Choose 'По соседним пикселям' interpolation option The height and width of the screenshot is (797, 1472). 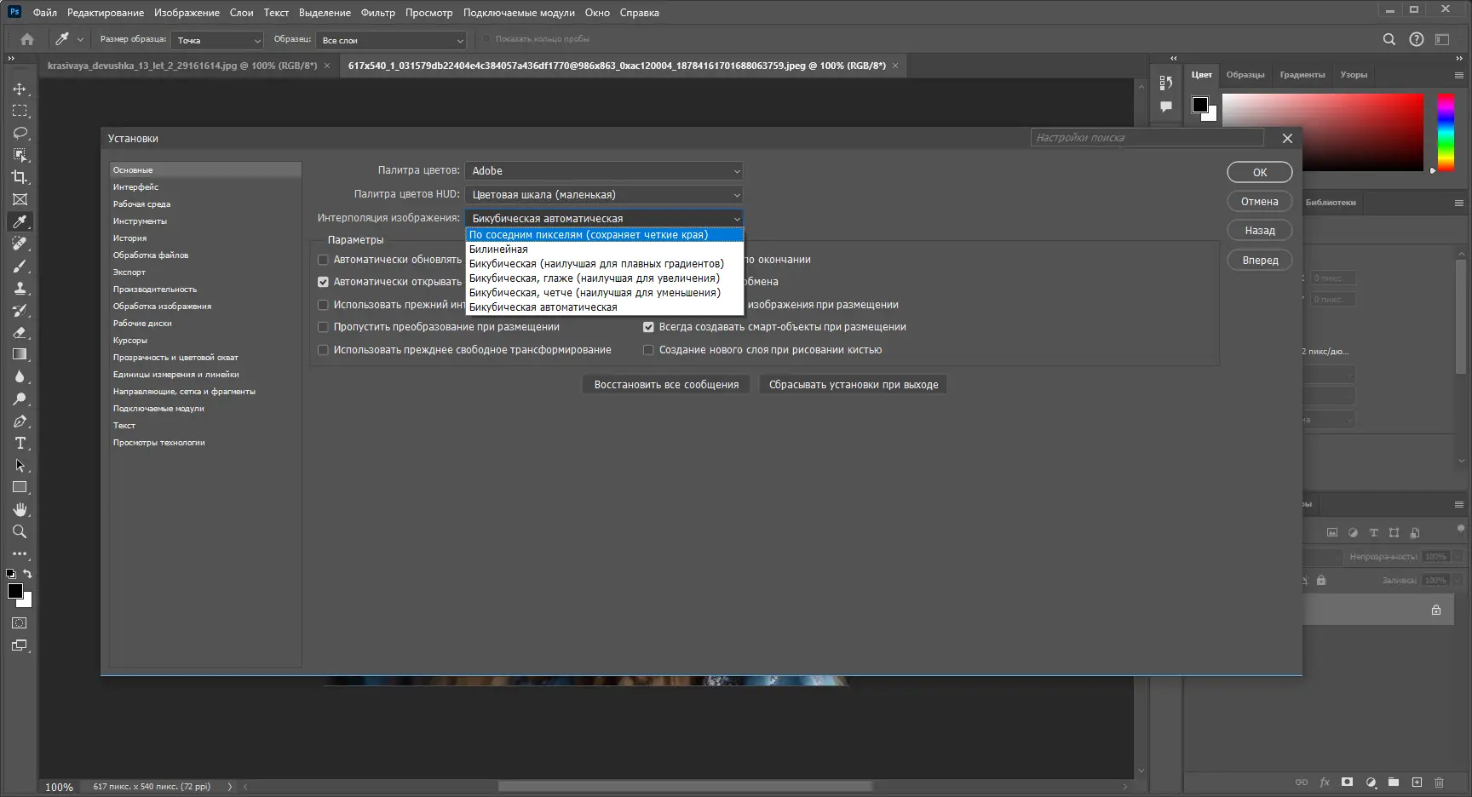pyautogui.click(x=605, y=235)
